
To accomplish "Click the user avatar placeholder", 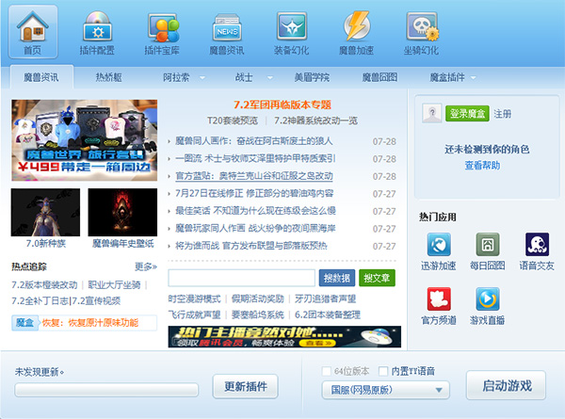I will tap(432, 114).
